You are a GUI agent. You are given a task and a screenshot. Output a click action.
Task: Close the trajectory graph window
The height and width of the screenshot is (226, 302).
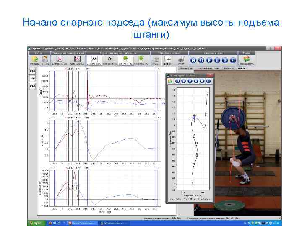click(210, 75)
